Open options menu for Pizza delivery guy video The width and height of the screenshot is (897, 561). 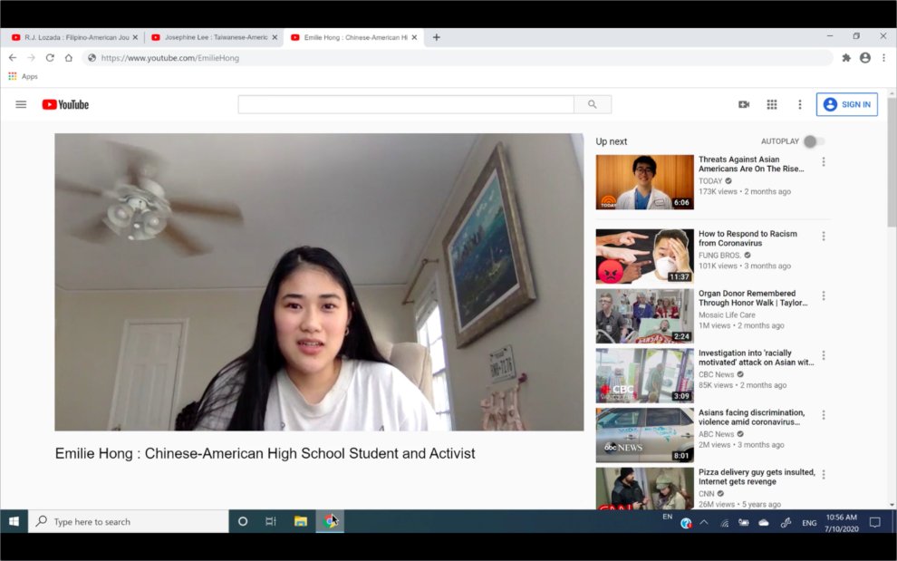pos(824,474)
